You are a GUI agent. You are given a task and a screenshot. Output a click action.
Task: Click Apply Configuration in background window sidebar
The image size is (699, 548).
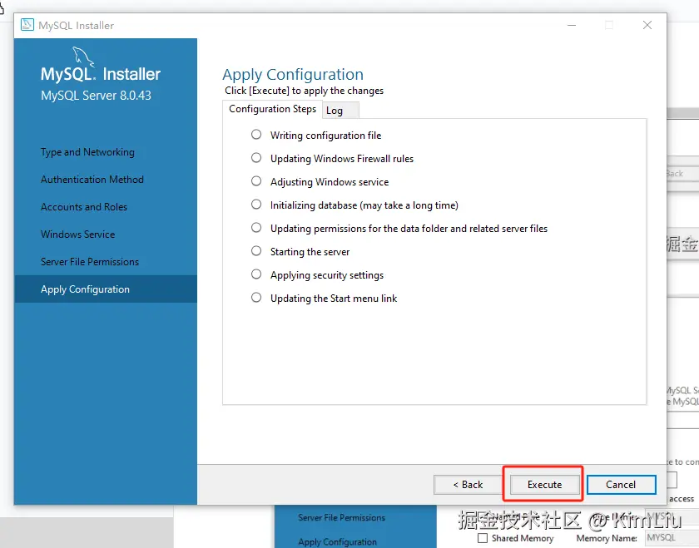point(338,541)
